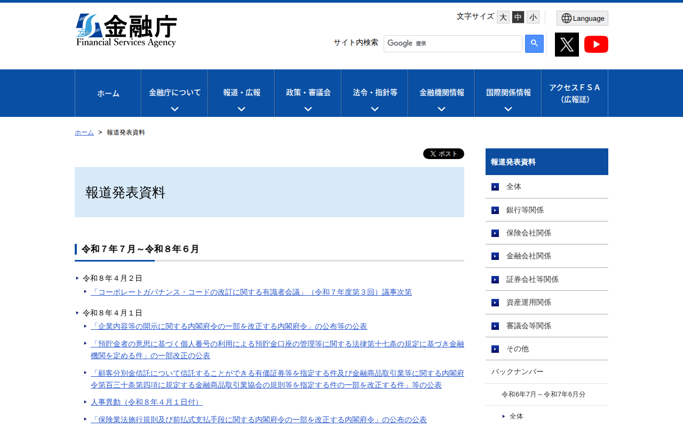Screen dimensions: 683x427
Task: Open the X (Twitter) social icon
Action: 567,44
